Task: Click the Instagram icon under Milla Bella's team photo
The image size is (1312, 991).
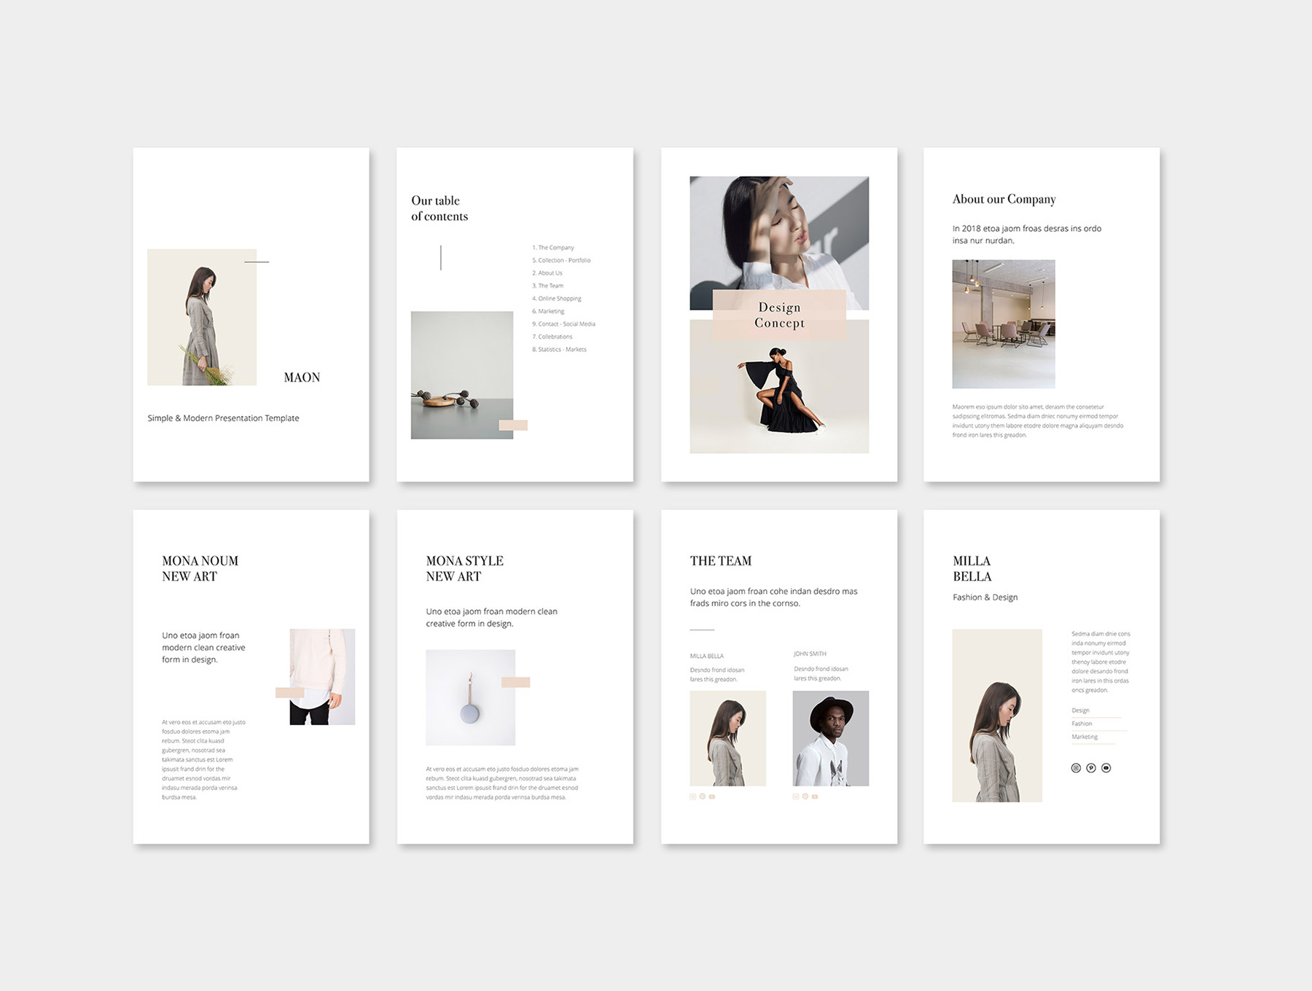Action: [693, 796]
